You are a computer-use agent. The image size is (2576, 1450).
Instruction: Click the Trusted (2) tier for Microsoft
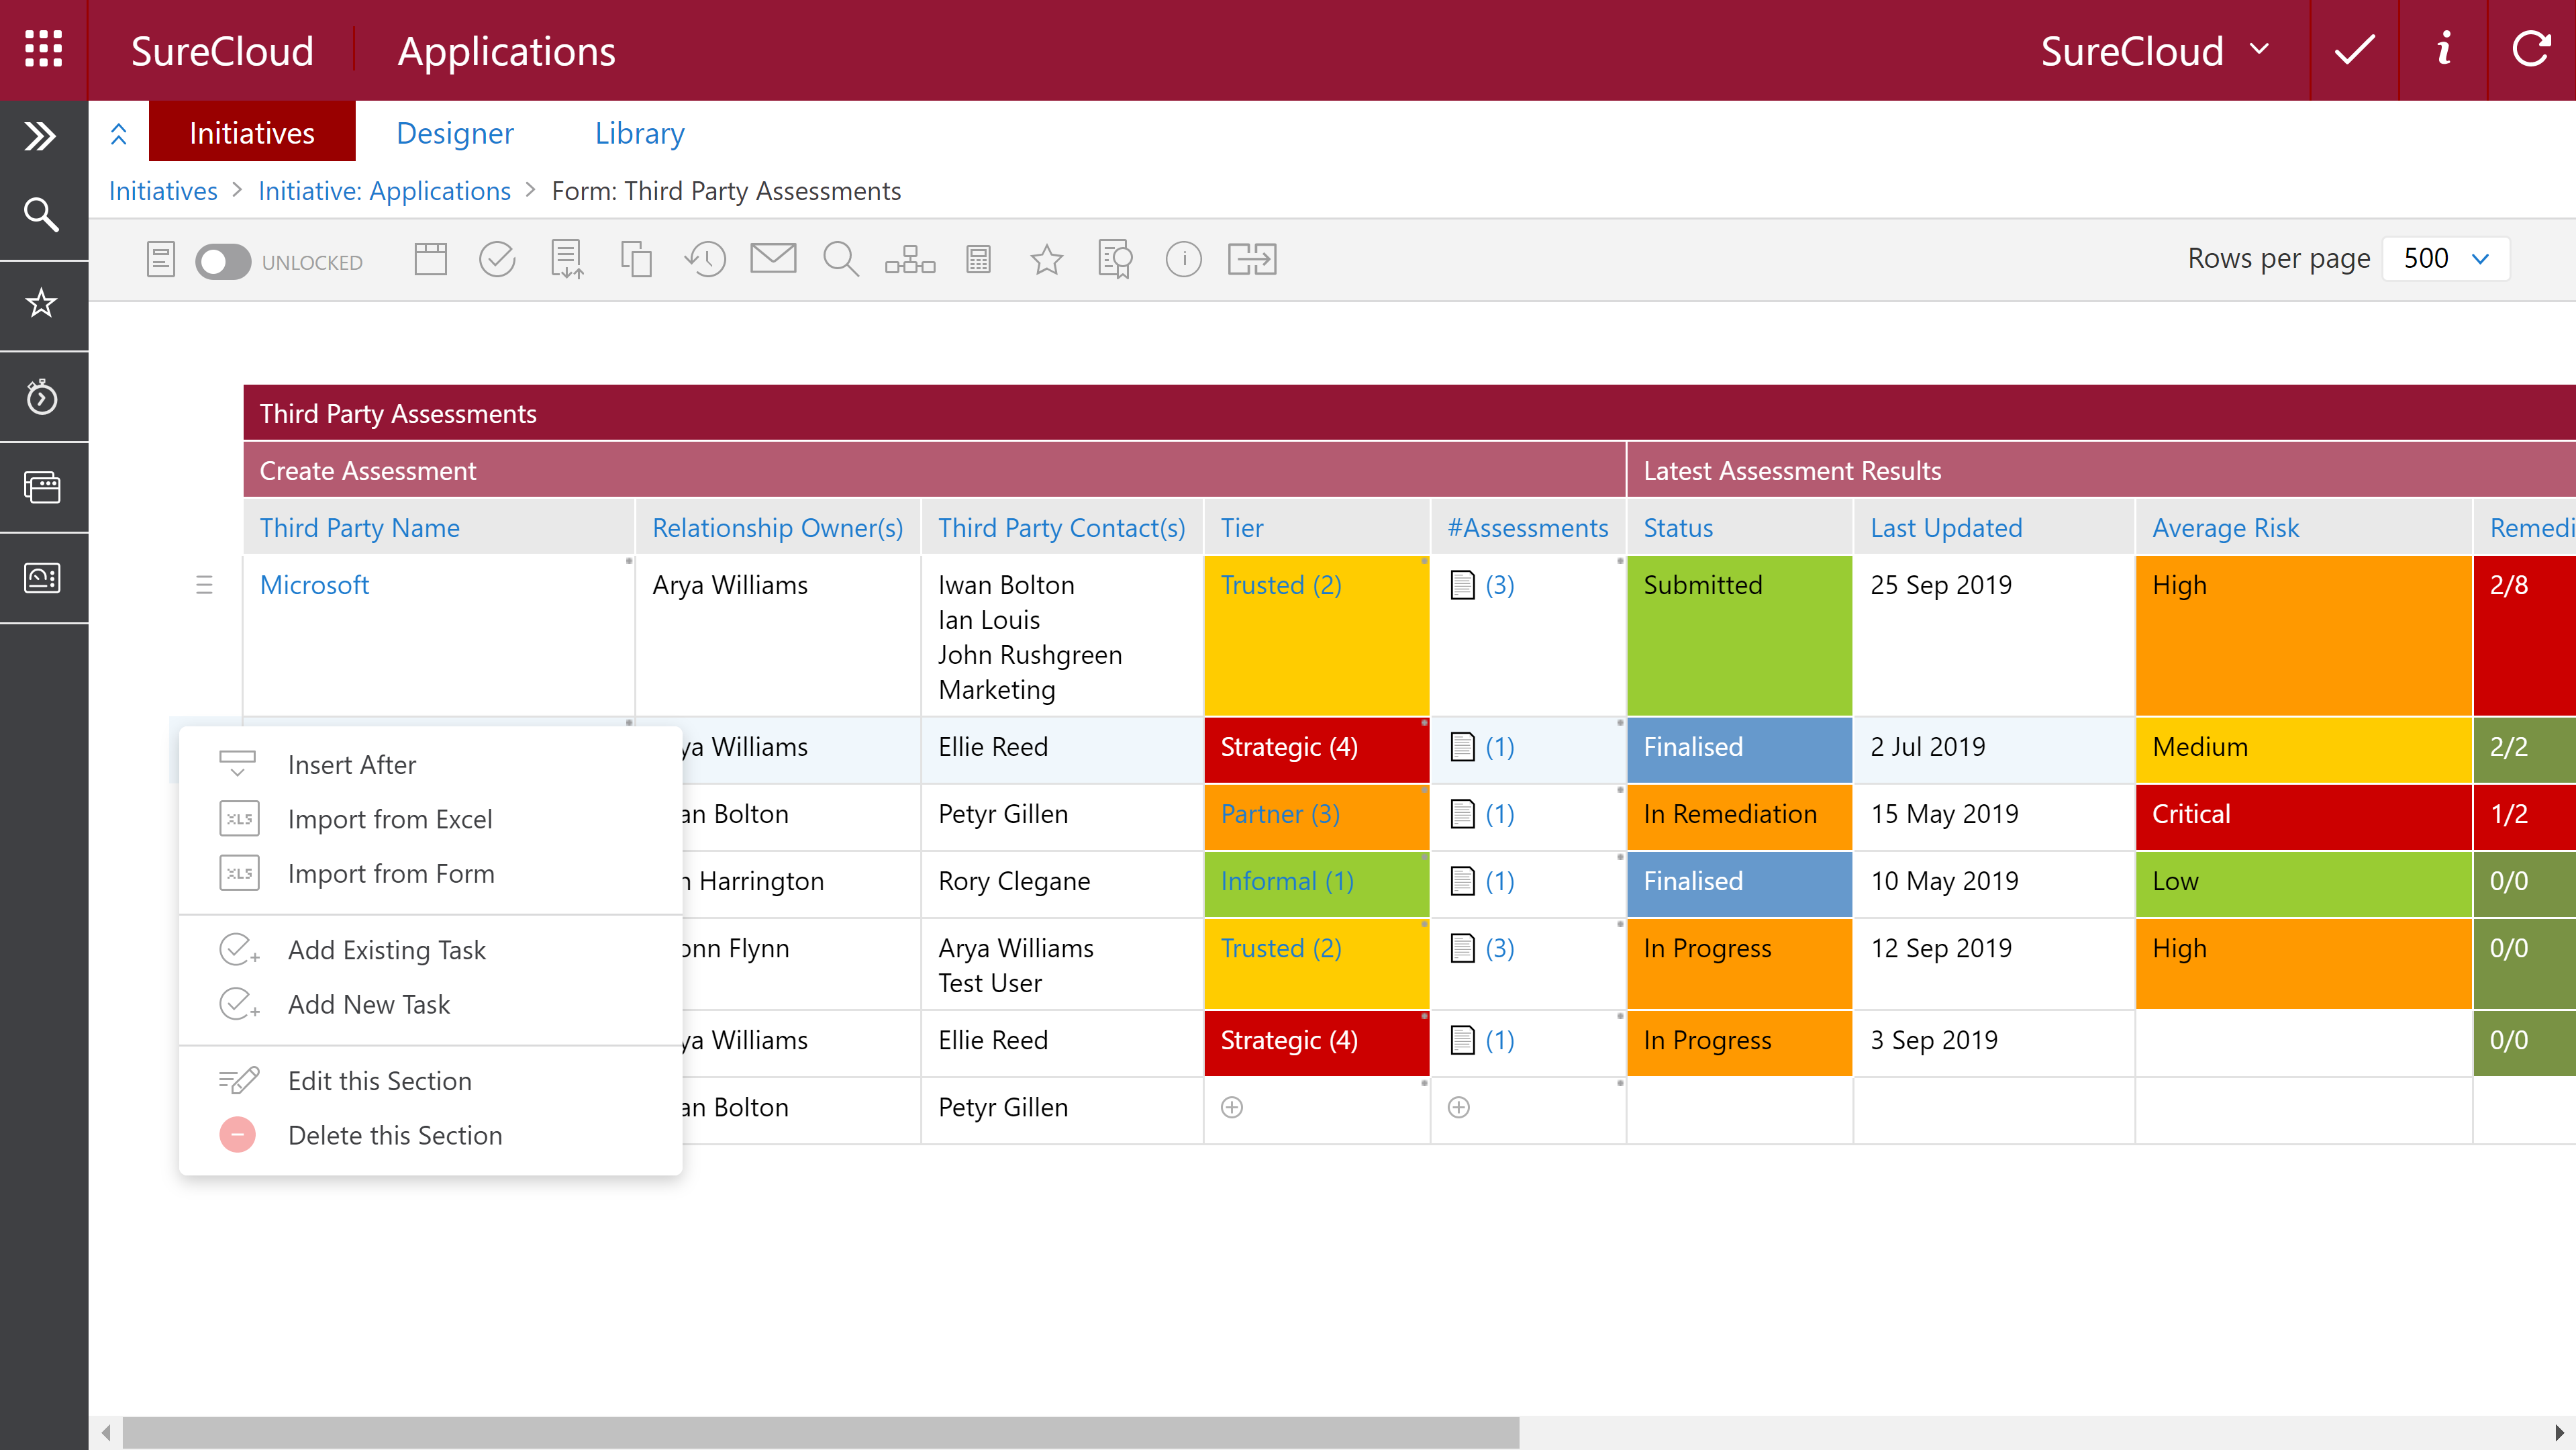pos(1281,585)
